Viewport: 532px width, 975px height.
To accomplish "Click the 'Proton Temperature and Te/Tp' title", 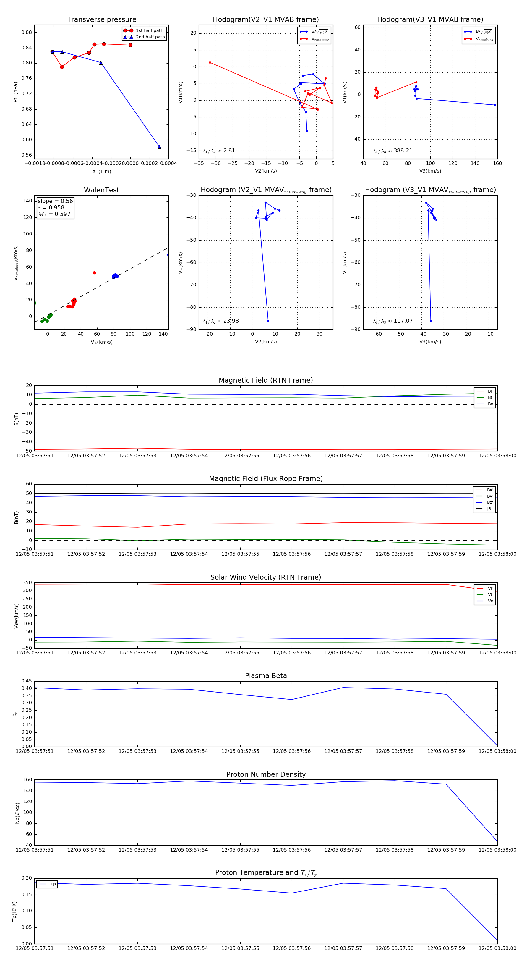I will click(266, 873).
